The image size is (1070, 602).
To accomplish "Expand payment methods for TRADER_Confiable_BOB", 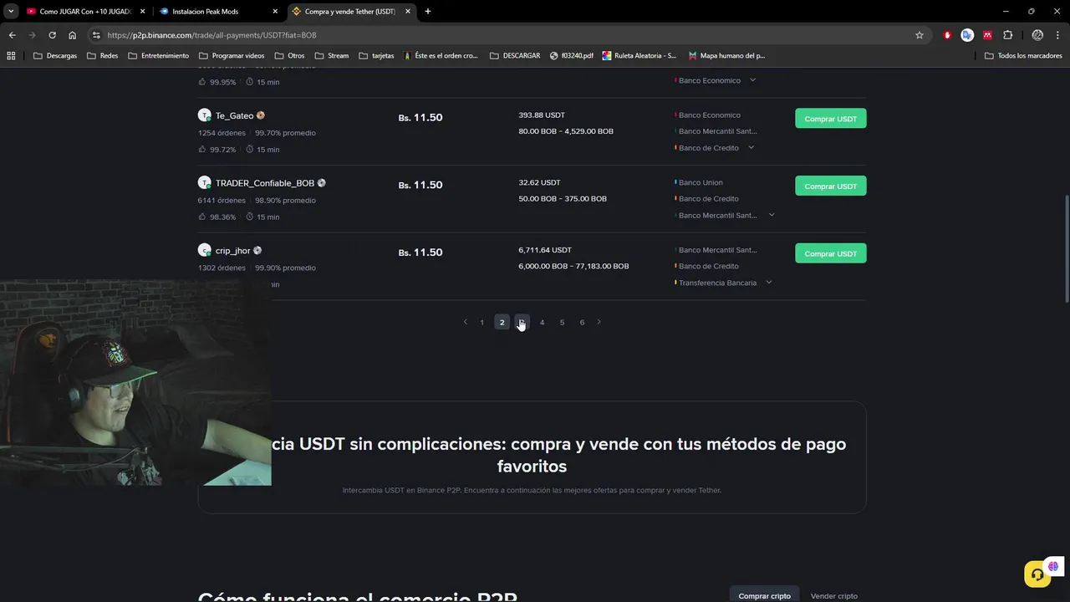I will [772, 215].
